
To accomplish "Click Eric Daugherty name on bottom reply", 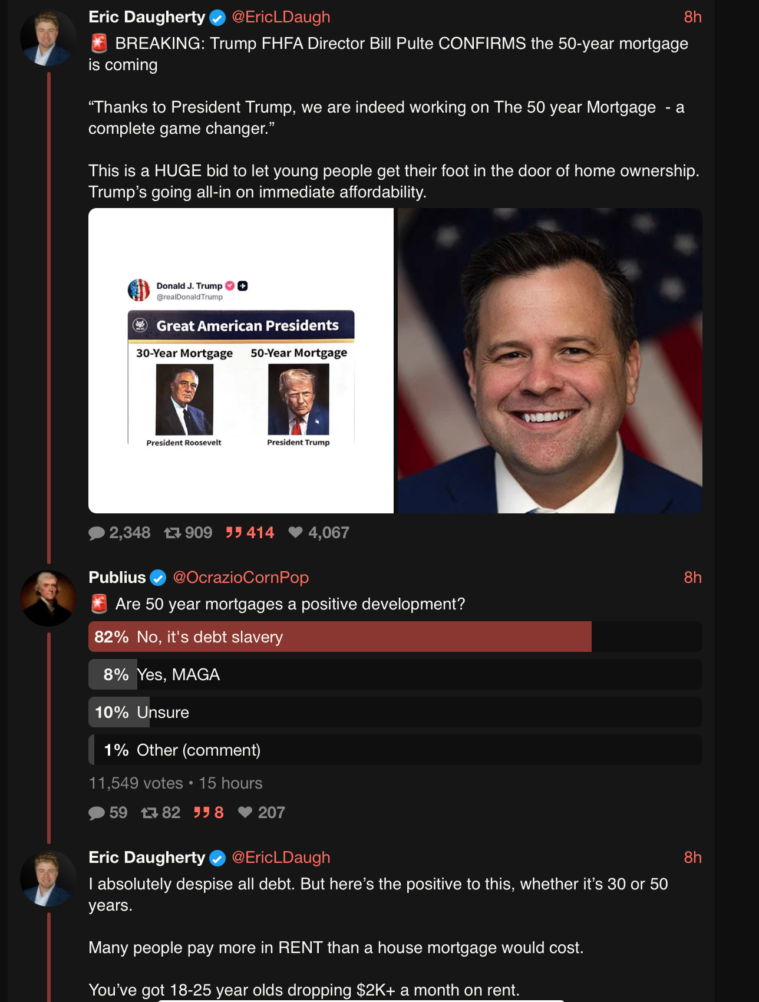I will 147,858.
